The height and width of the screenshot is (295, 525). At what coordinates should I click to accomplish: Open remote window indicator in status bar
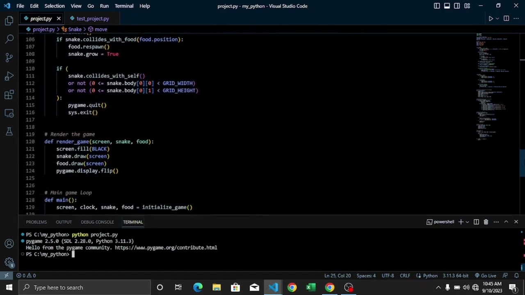pyautogui.click(x=7, y=276)
